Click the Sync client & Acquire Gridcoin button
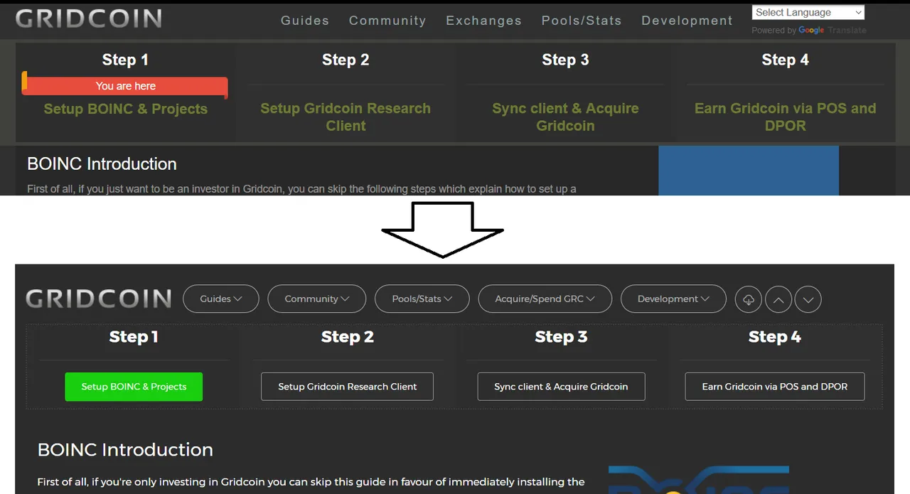 point(561,387)
